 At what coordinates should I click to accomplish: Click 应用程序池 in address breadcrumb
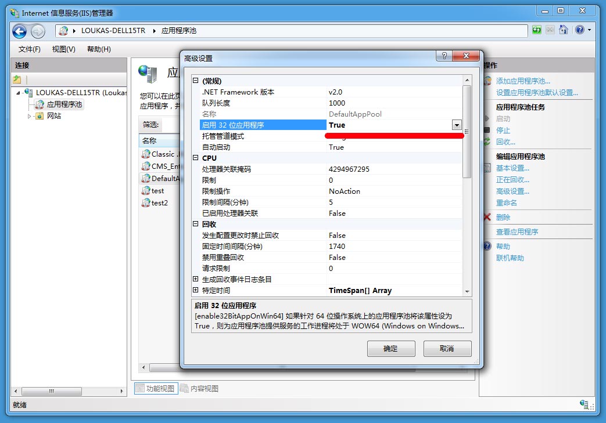point(178,31)
